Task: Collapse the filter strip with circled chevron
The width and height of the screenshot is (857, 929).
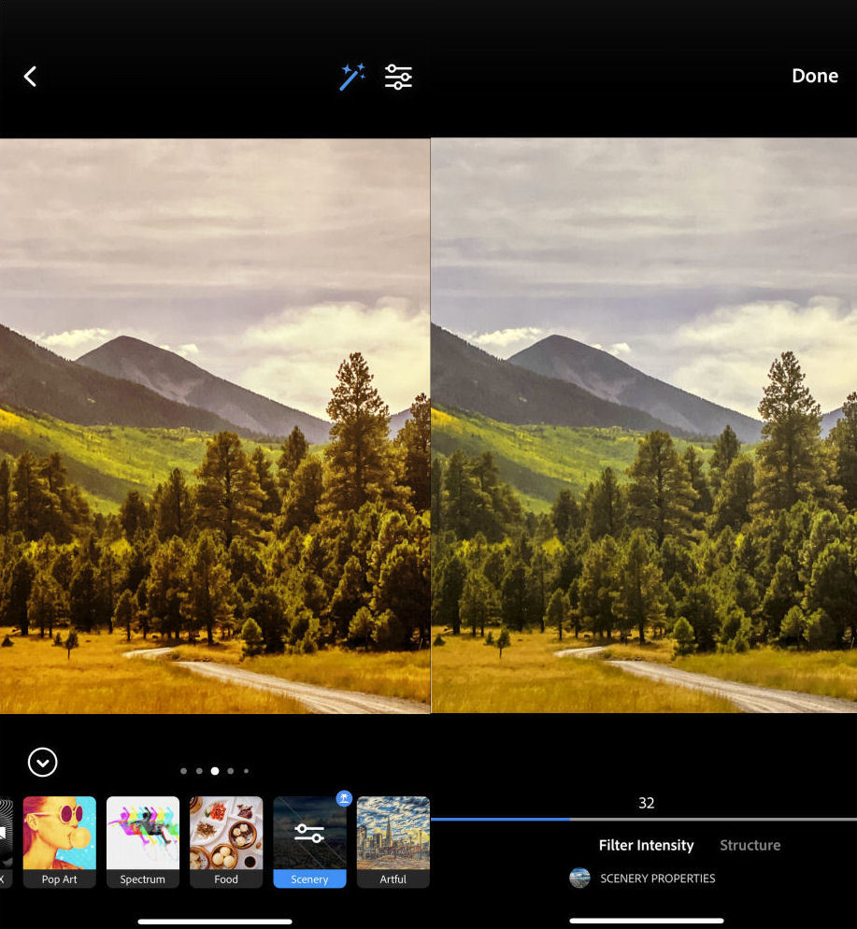Action: tap(43, 763)
